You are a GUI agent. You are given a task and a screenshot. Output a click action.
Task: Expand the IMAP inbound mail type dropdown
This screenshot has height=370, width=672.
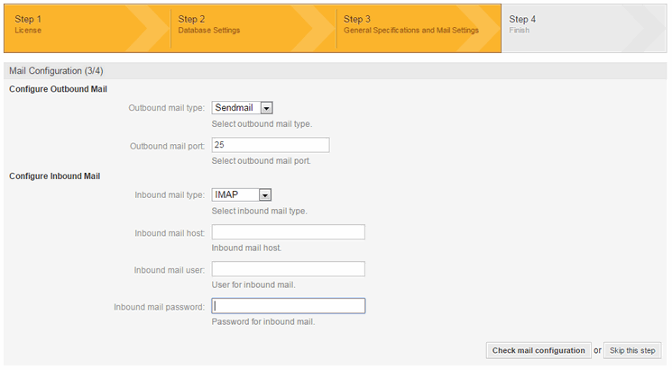coord(242,194)
